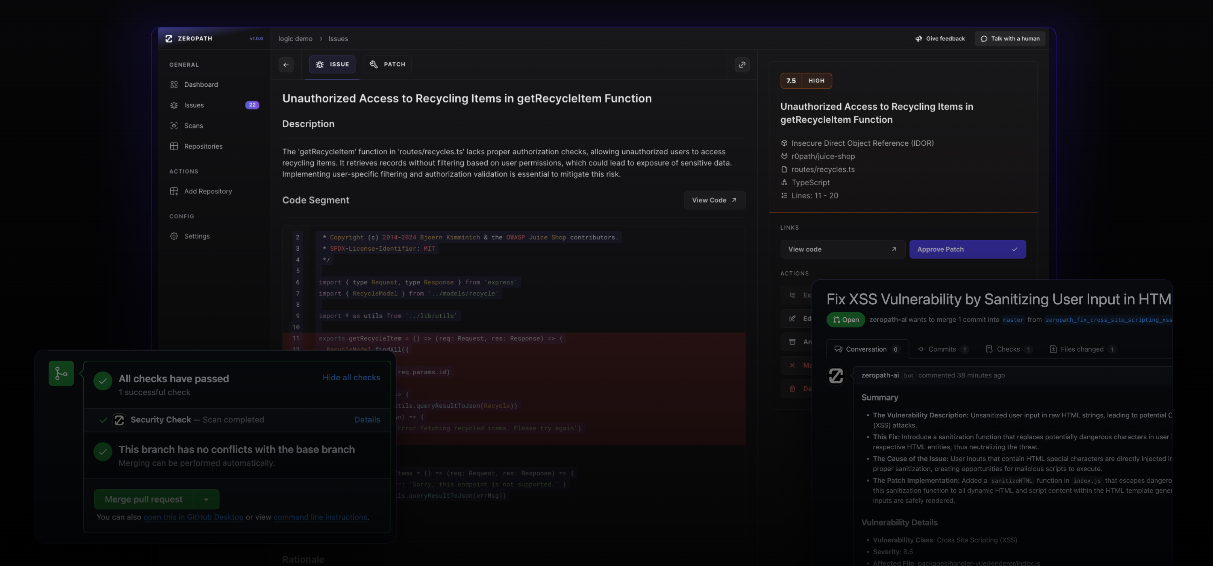The width and height of the screenshot is (1213, 566).
Task: Expand the Merge pull request dropdown arrow
Action: pyautogui.click(x=206, y=499)
